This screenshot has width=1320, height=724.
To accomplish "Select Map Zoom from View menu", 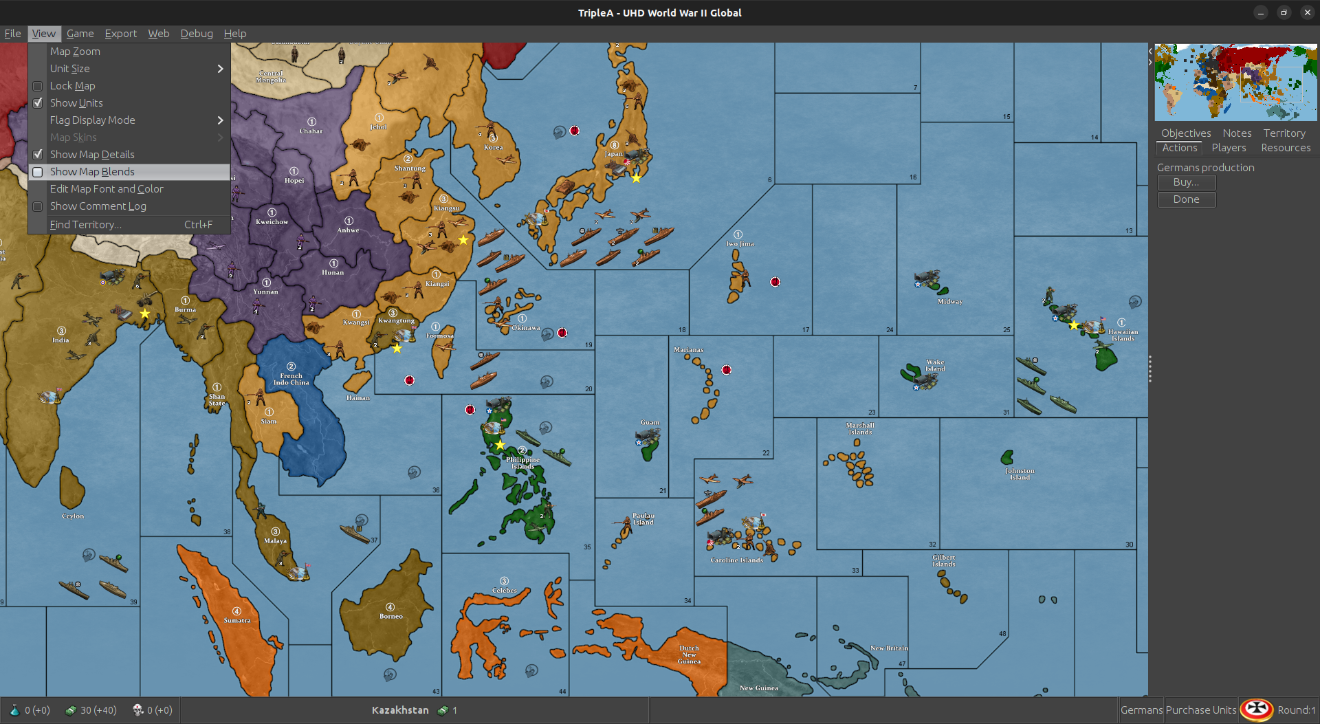I will [129, 52].
